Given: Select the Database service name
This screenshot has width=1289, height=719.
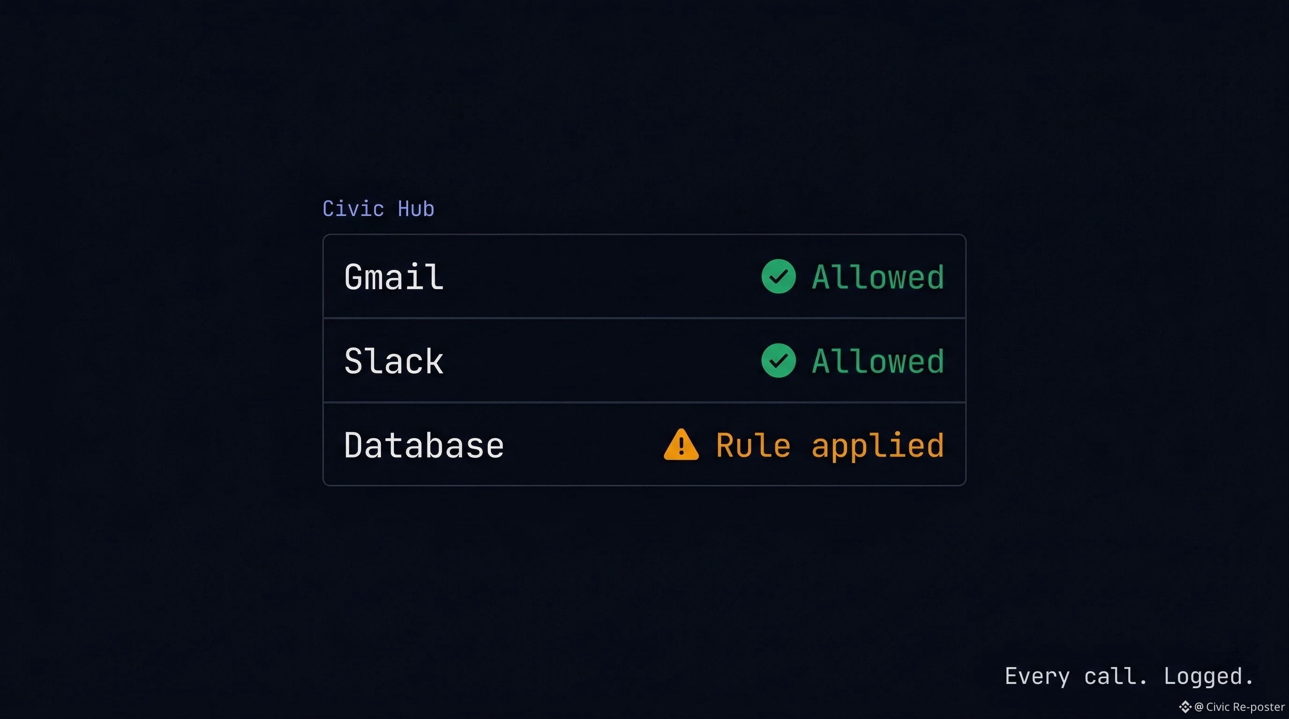Looking at the screenshot, I should pos(424,445).
